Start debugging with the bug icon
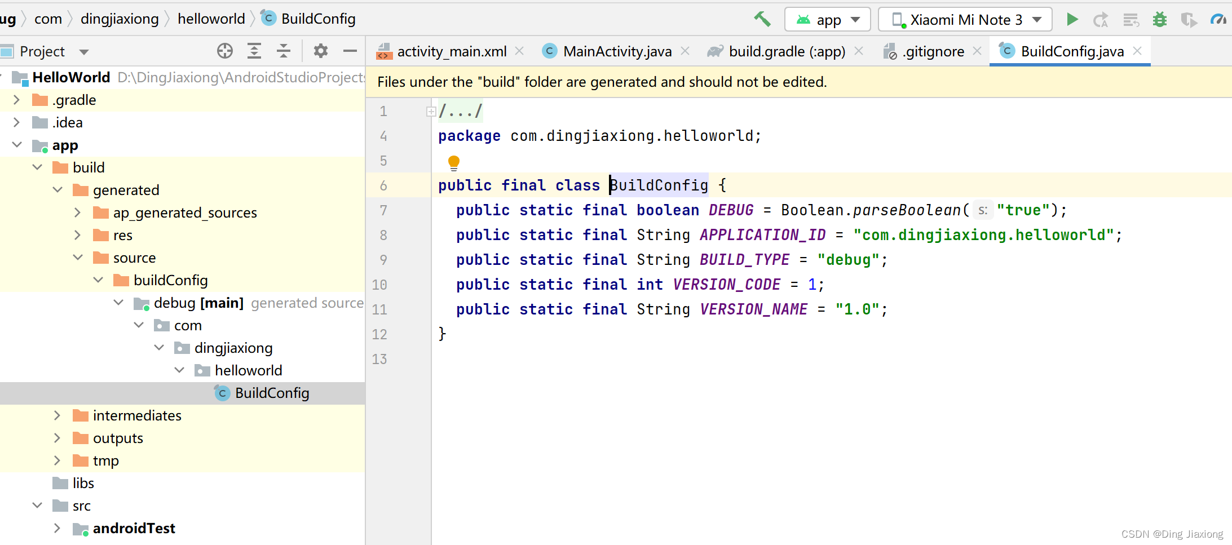The width and height of the screenshot is (1232, 545). pos(1160,20)
